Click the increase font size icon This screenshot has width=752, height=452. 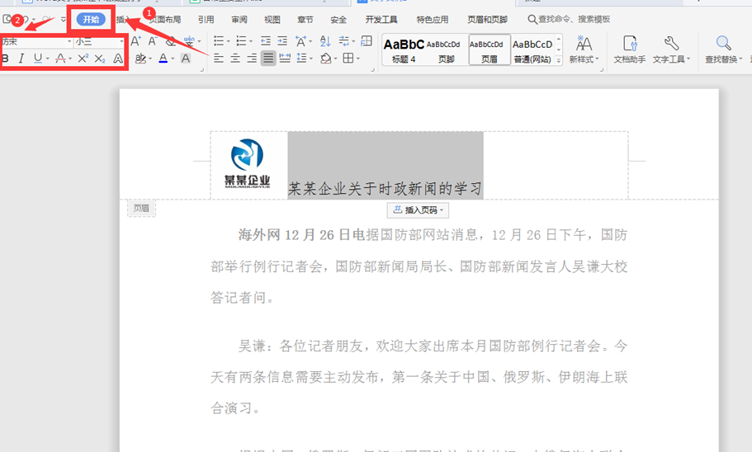[135, 41]
